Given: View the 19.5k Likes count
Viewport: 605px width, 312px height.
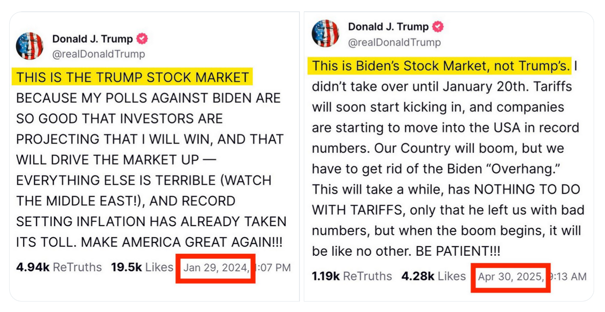Looking at the screenshot, I should (x=142, y=267).
